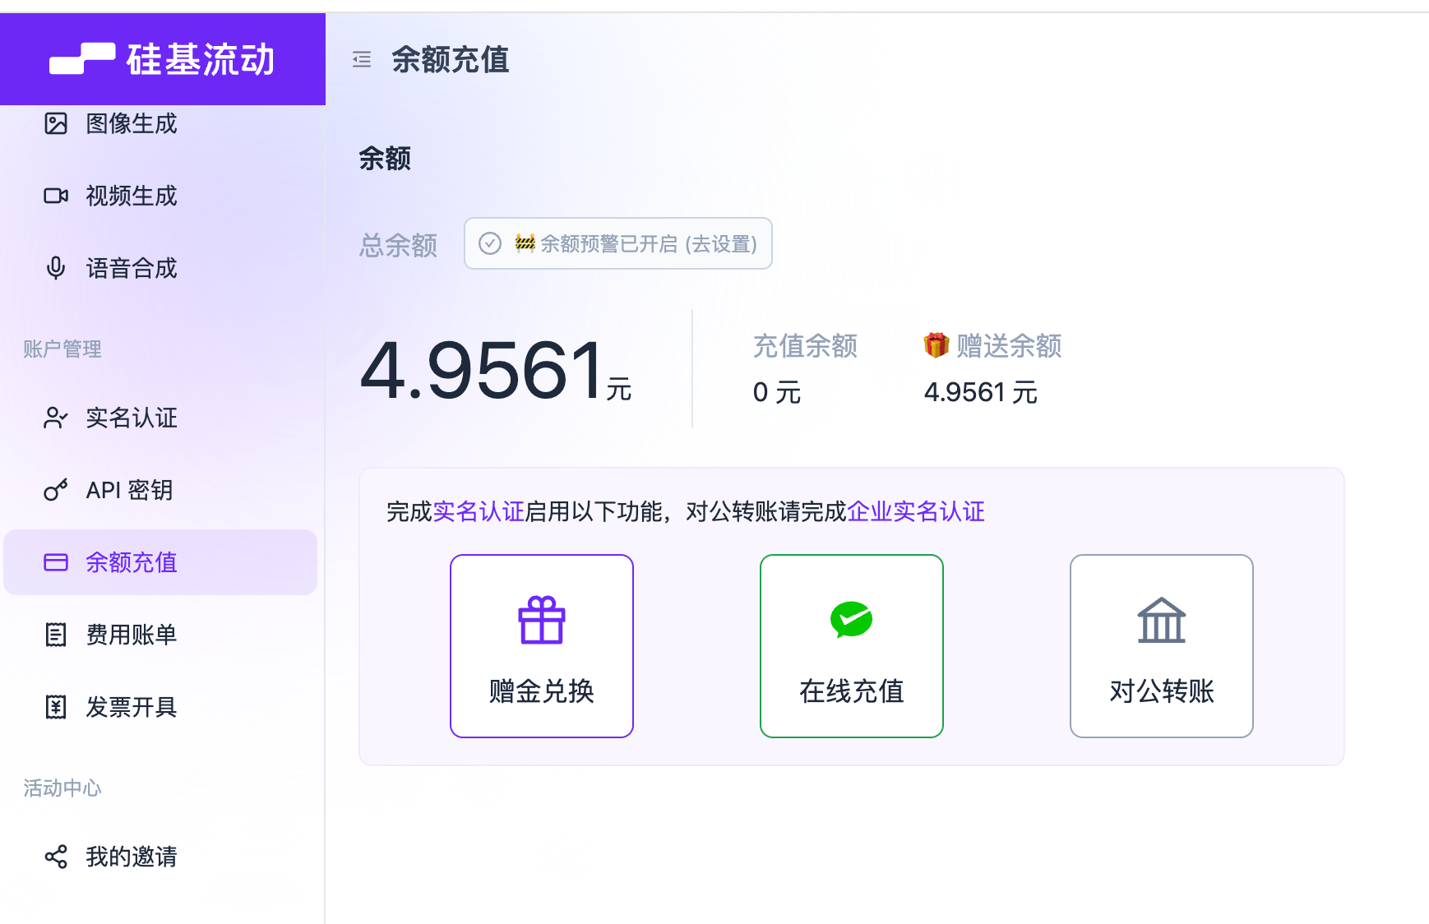Click the API 密钥 key icon
The height and width of the screenshot is (924, 1429).
click(x=56, y=490)
